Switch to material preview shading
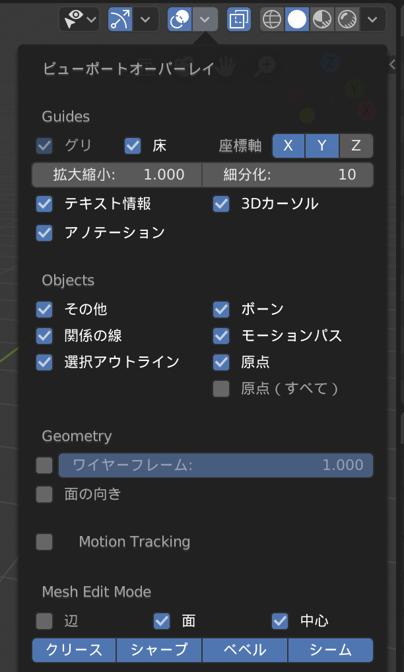Image resolution: width=404 pixels, height=672 pixels. point(322,19)
